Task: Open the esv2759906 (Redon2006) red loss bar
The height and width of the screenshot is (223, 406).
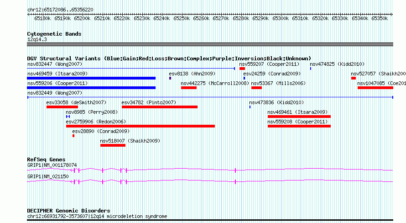Action: click(141, 126)
